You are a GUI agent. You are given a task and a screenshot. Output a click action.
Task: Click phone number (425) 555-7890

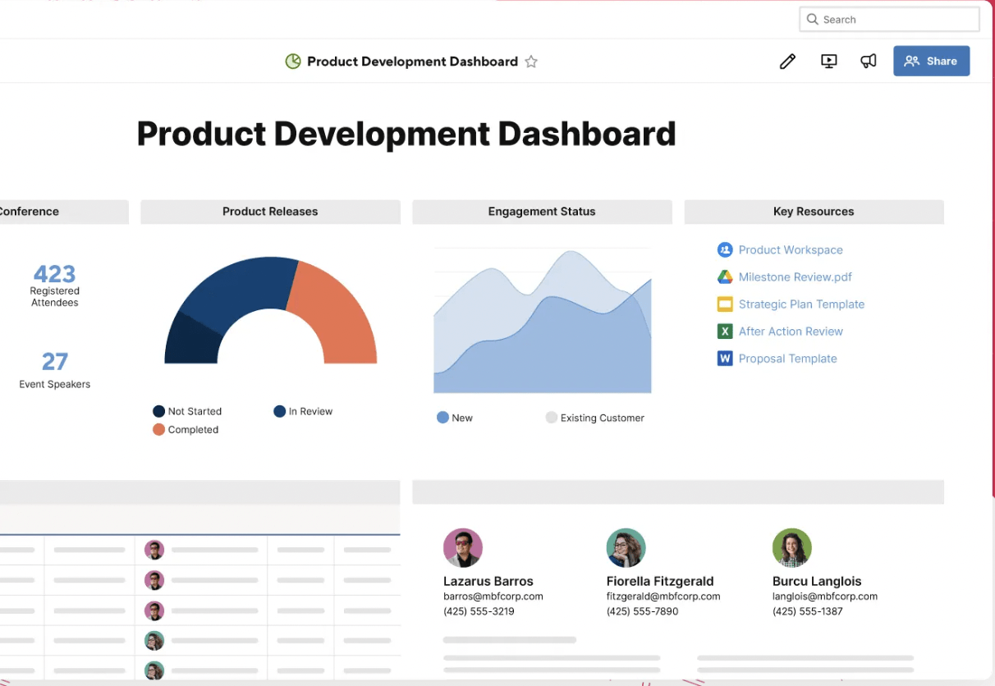tap(643, 611)
